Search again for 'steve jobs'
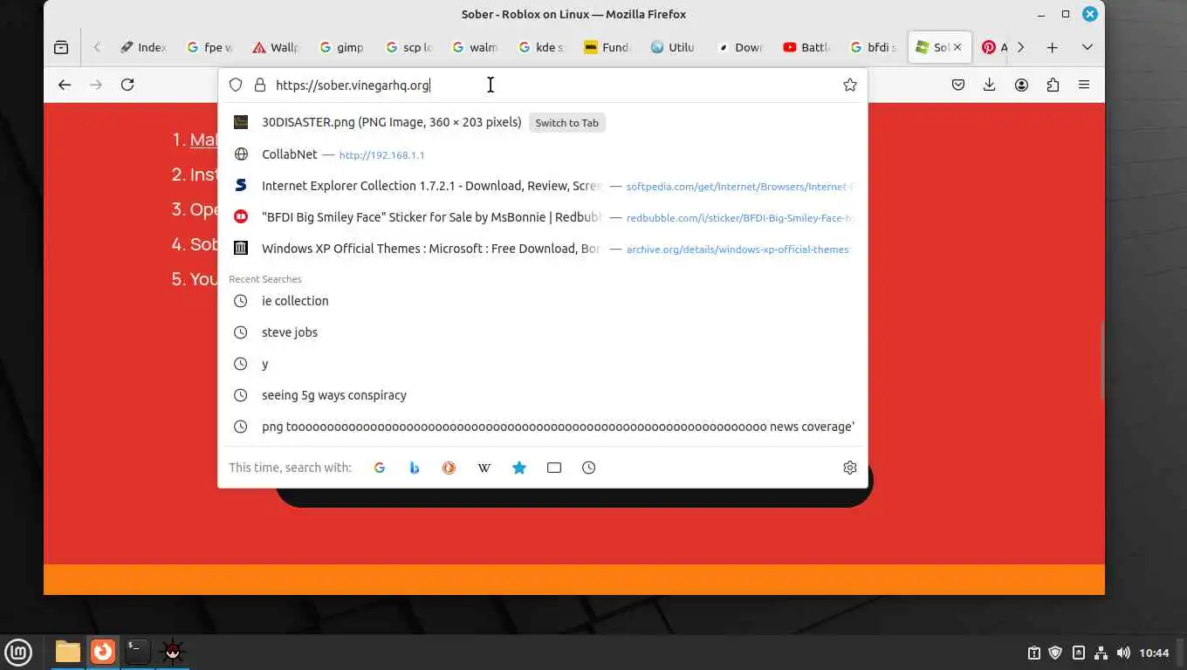 [543, 332]
